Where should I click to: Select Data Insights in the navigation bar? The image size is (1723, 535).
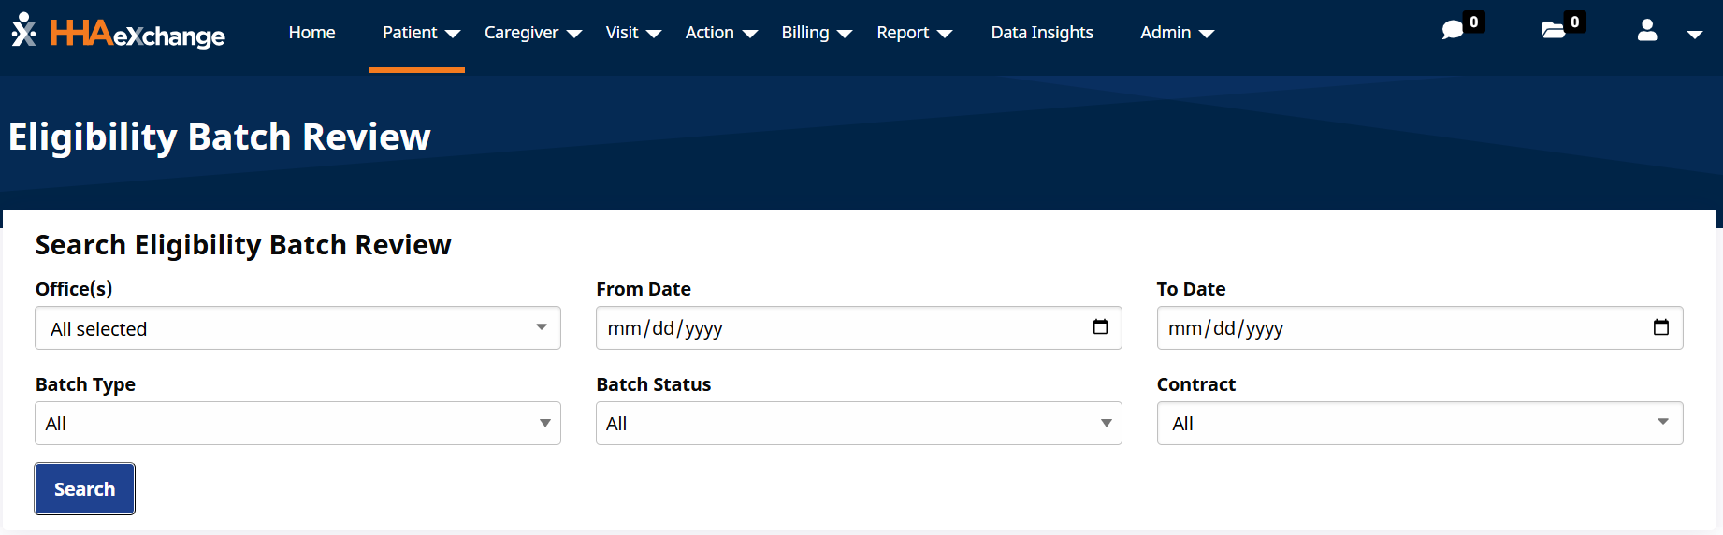tap(1042, 33)
